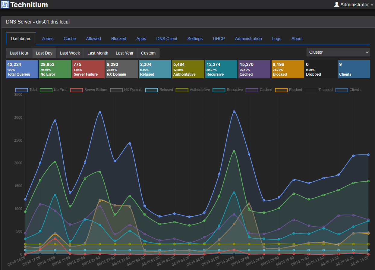Open the Settings tab
375x270 pixels.
pyautogui.click(x=195, y=39)
